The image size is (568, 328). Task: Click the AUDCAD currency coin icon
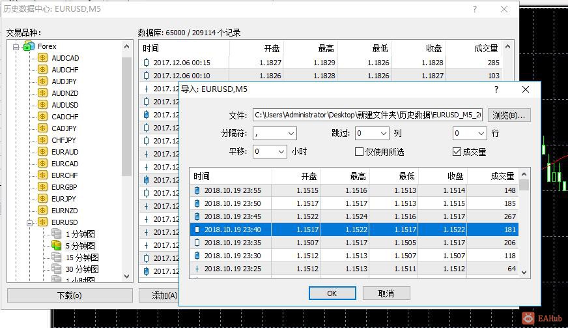[43, 57]
